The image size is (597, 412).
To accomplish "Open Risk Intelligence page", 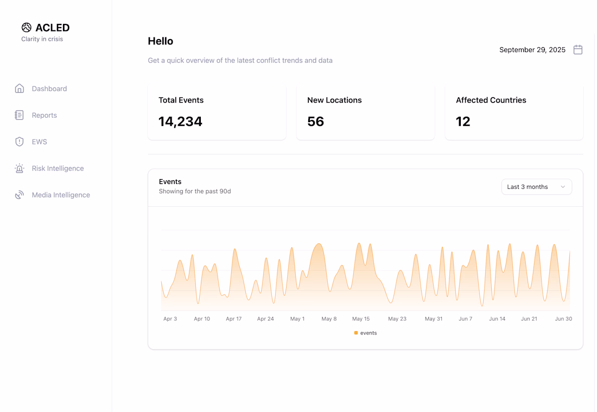I will (x=58, y=168).
